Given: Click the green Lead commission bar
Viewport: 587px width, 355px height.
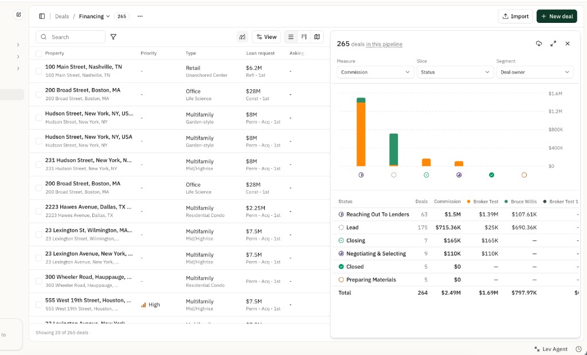Looking at the screenshot, I should pyautogui.click(x=393, y=149).
